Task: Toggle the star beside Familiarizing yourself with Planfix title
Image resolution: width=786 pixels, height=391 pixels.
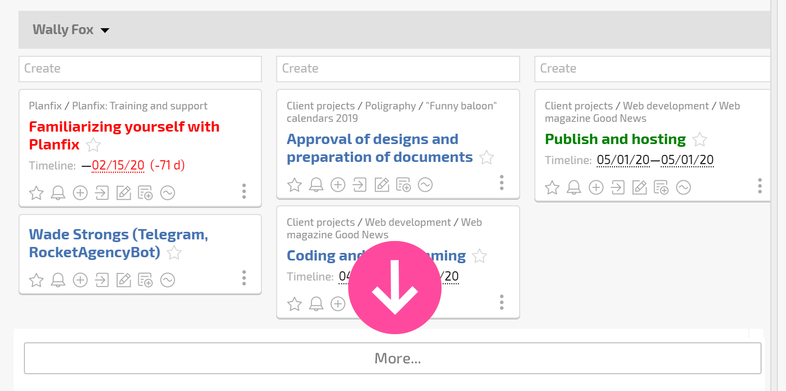Action: [x=93, y=145]
